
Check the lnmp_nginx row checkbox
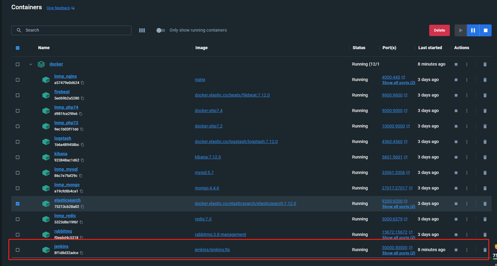click(x=18, y=80)
